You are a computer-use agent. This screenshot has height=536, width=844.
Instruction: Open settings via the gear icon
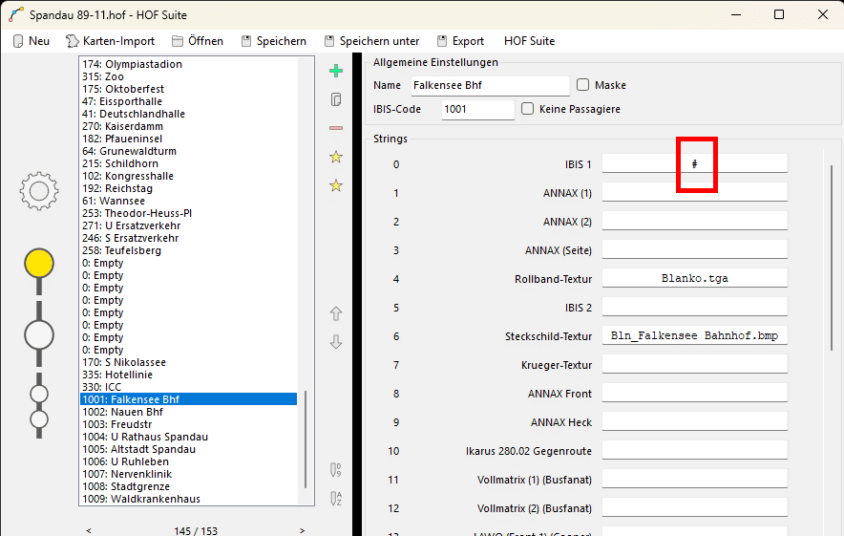[x=39, y=191]
